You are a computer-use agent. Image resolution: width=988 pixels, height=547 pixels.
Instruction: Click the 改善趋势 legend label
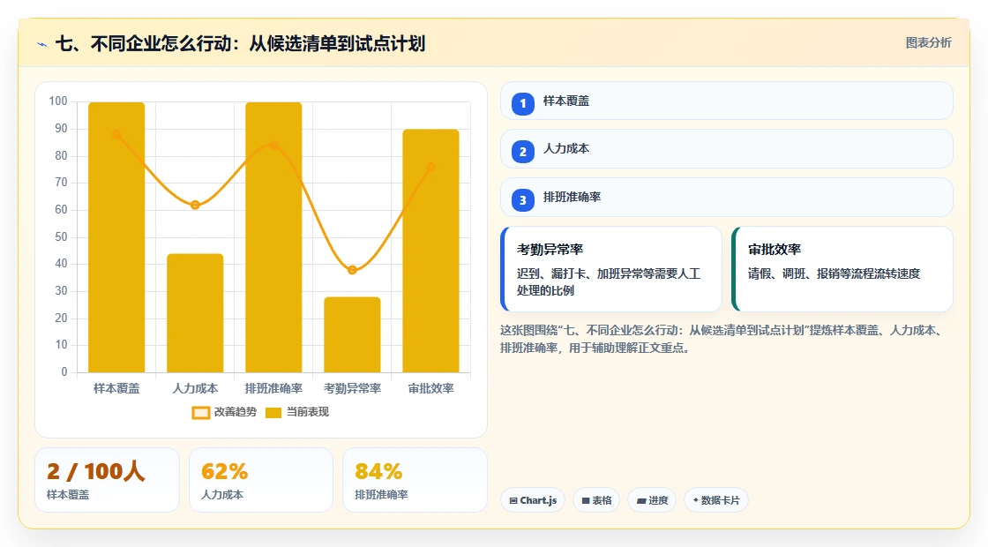235,412
